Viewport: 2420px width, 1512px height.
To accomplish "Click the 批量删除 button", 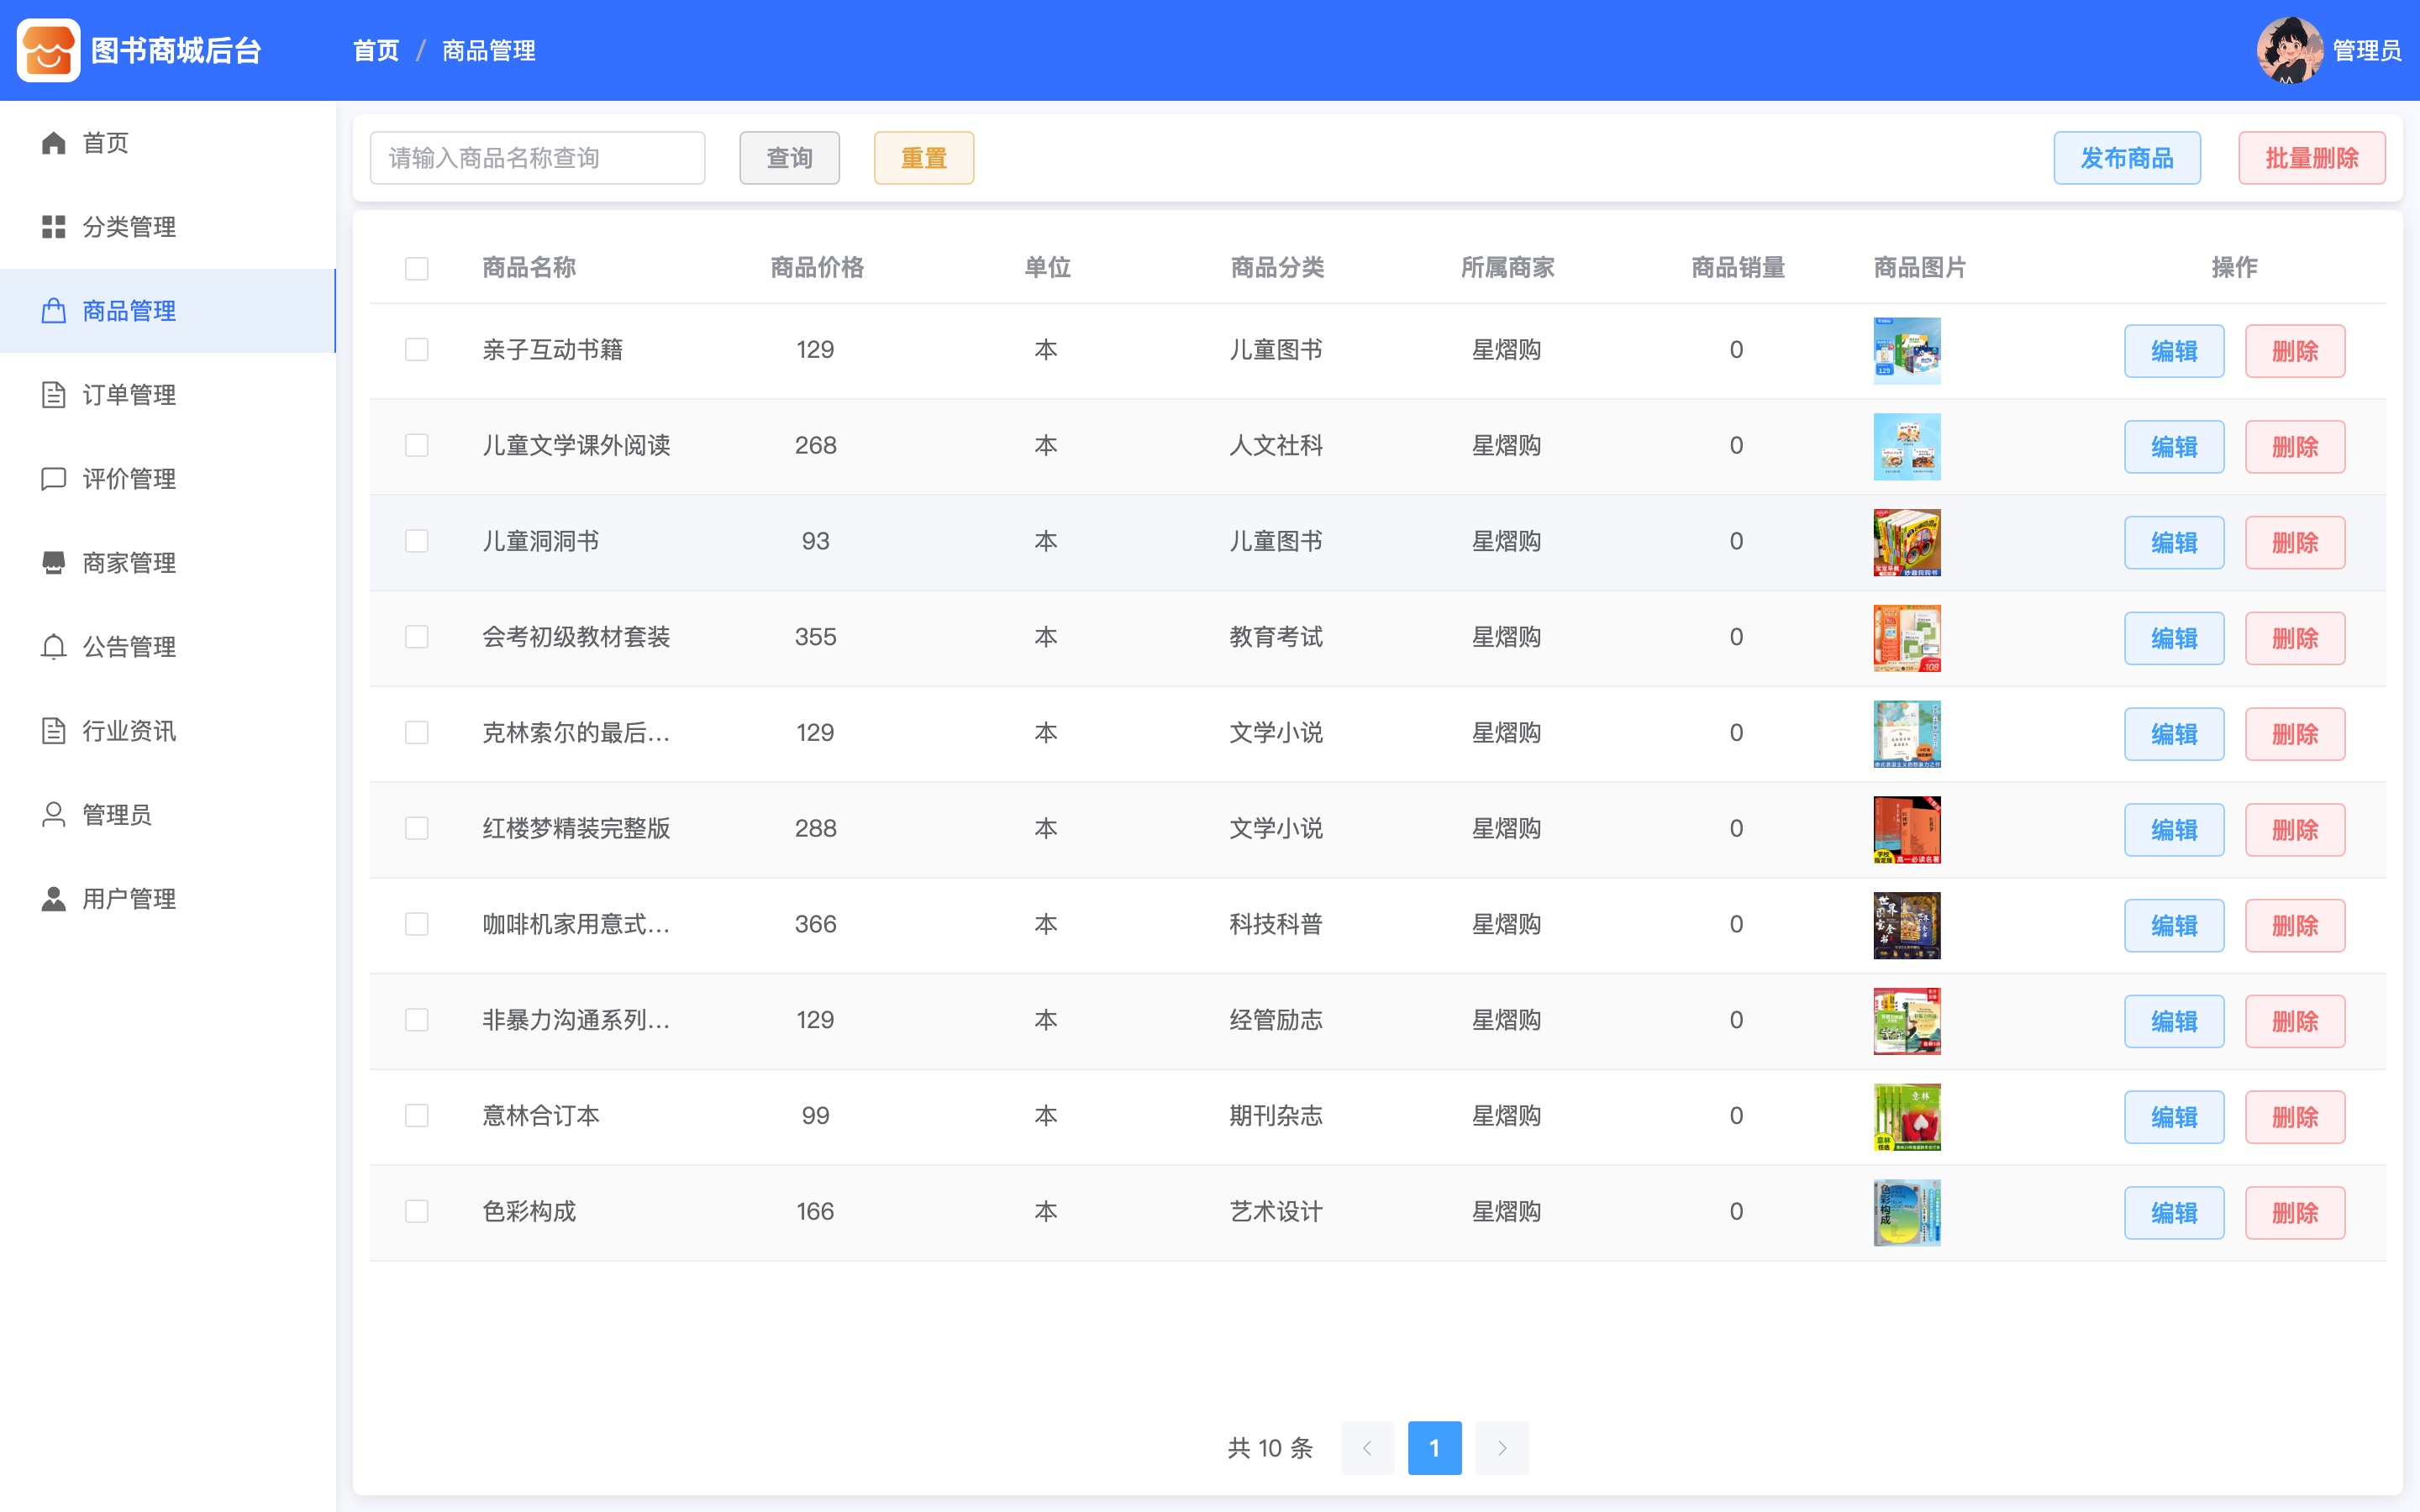I will point(2312,158).
